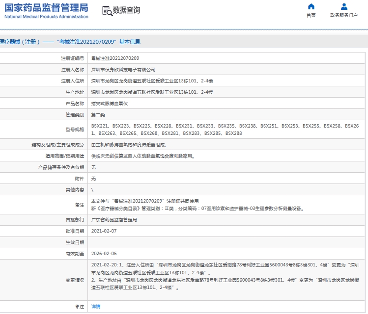Click the approving authority 广东省药品监督管理局
368x314 pixels.
114,220
